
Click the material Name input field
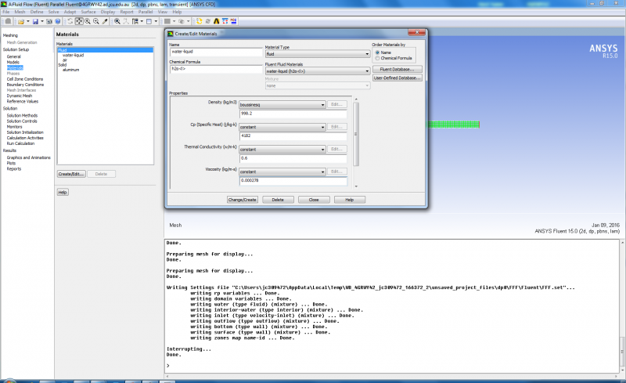tap(216, 52)
